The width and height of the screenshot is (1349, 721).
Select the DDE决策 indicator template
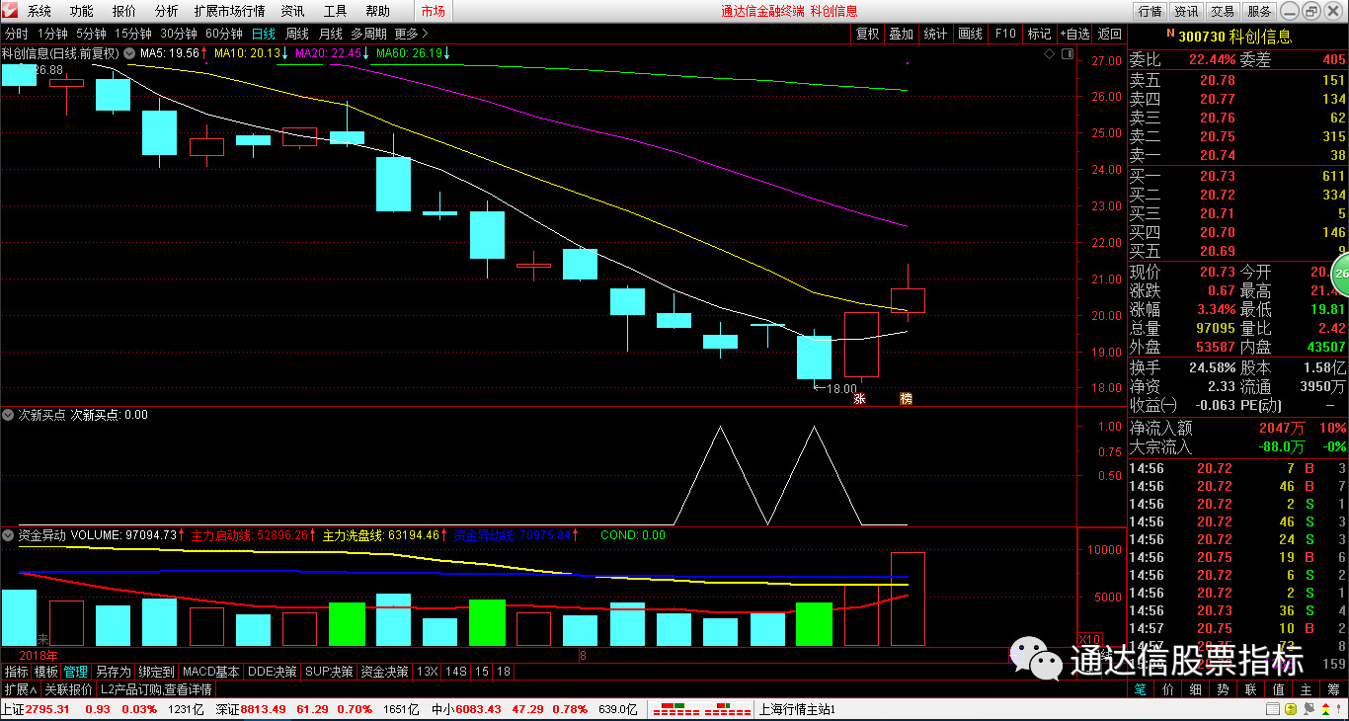[272, 672]
